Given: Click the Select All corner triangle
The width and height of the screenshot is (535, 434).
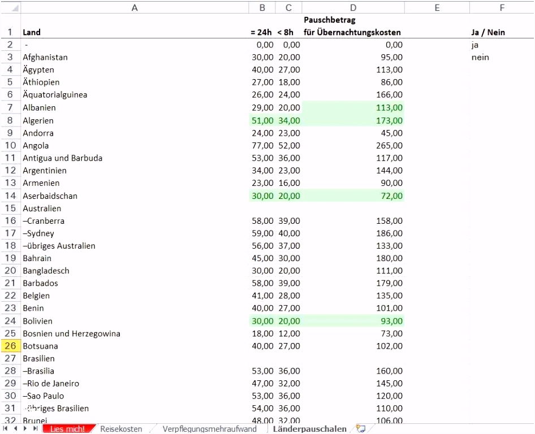Looking at the screenshot, I should click(11, 7).
